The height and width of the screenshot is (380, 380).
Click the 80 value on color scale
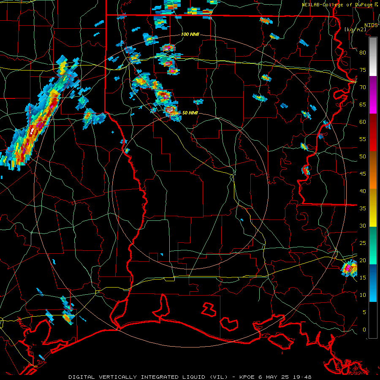pyautogui.click(x=363, y=53)
